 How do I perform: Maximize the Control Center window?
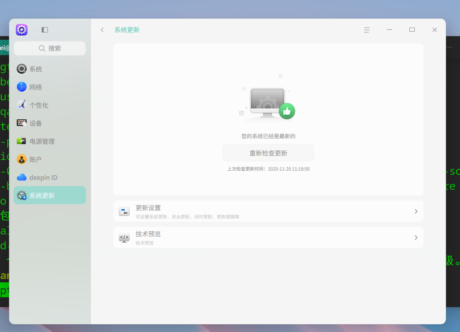pyautogui.click(x=412, y=30)
